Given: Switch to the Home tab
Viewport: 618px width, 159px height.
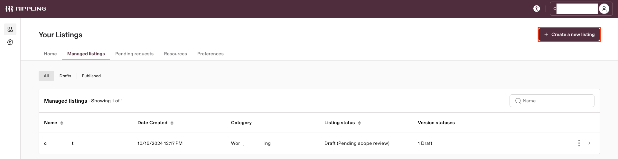Looking at the screenshot, I should tap(50, 54).
